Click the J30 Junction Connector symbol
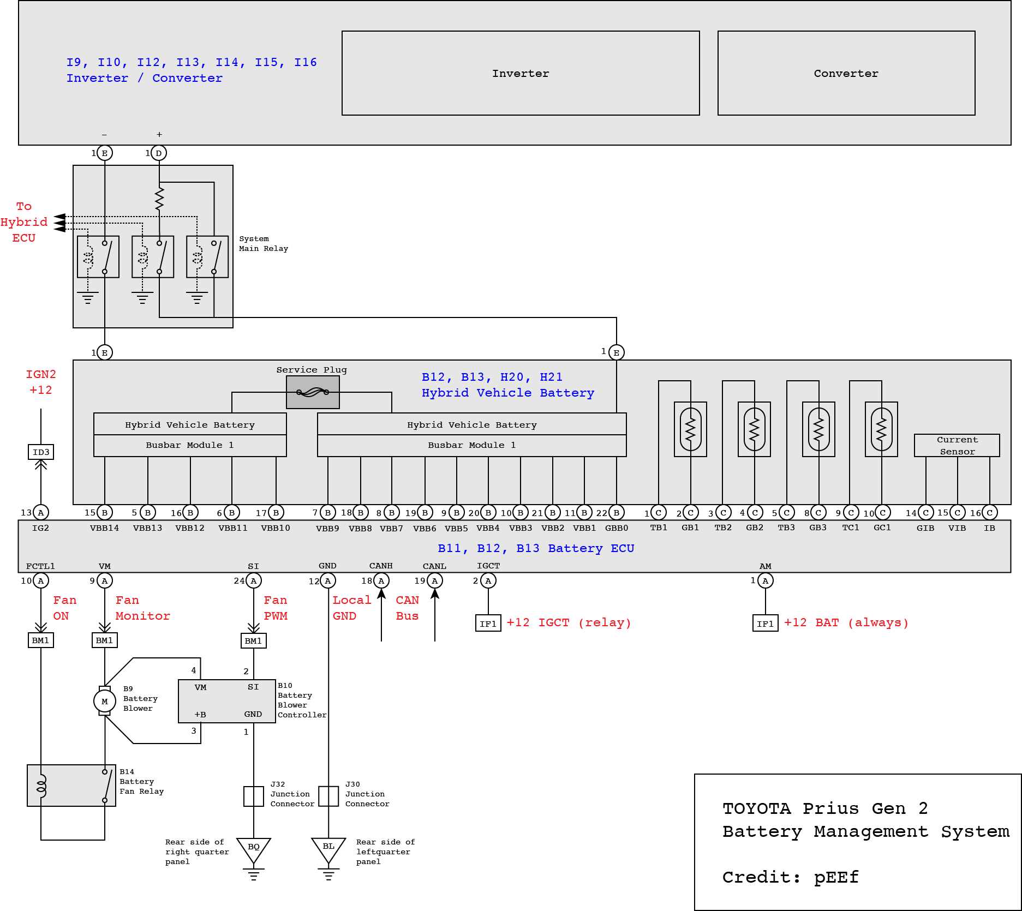The width and height of the screenshot is (1022, 911). (x=328, y=796)
